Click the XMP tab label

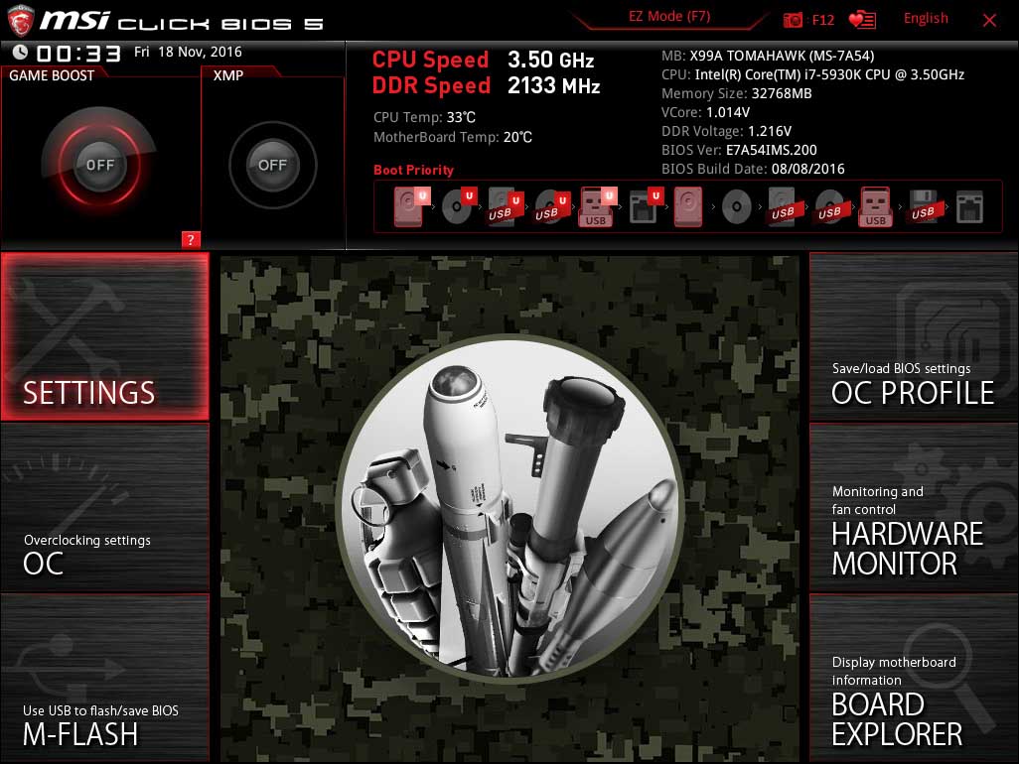click(x=228, y=75)
